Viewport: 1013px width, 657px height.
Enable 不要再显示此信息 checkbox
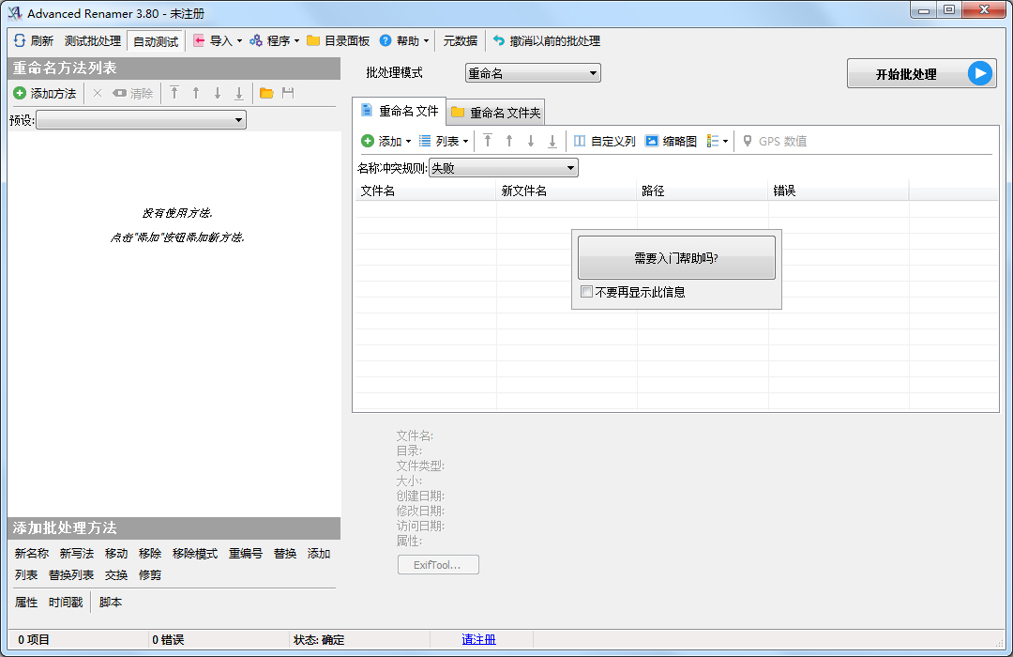(587, 292)
